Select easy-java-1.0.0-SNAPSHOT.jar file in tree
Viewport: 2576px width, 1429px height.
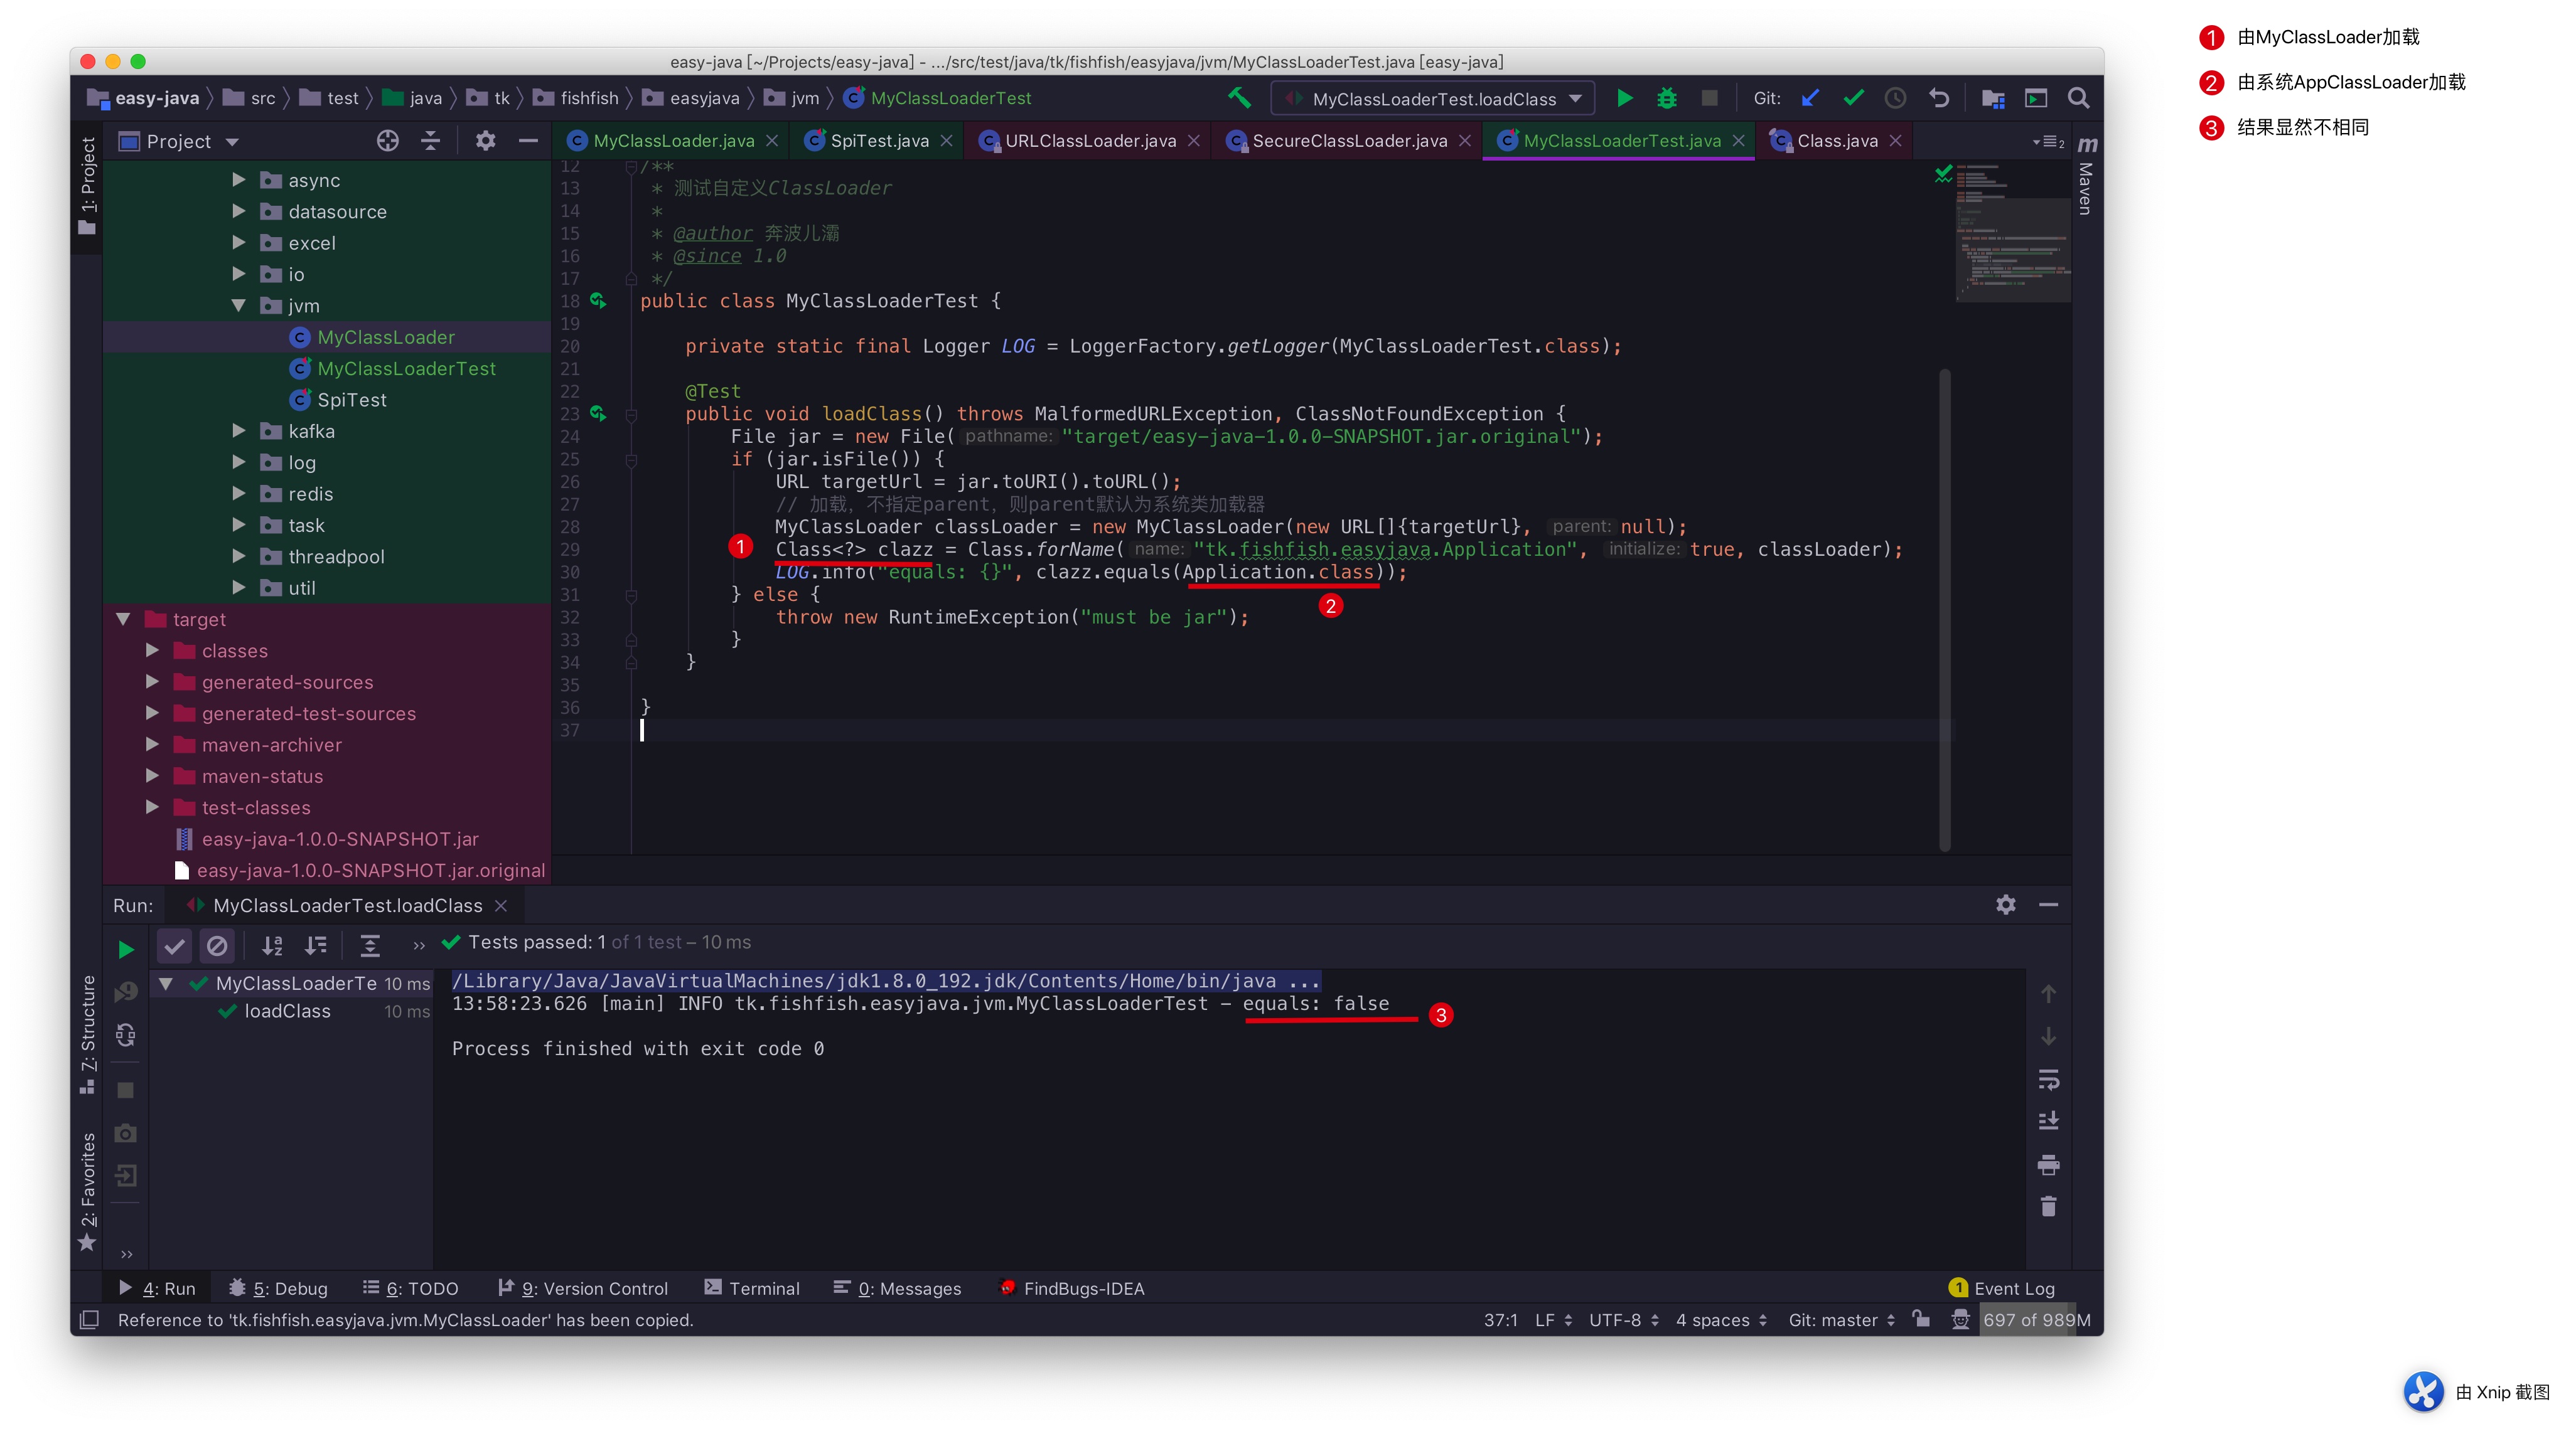(x=339, y=839)
